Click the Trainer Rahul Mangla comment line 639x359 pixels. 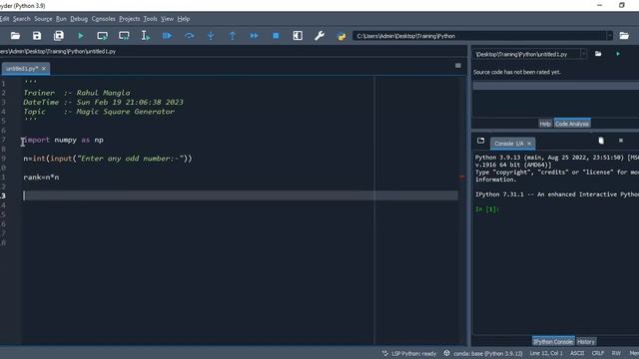click(x=77, y=93)
